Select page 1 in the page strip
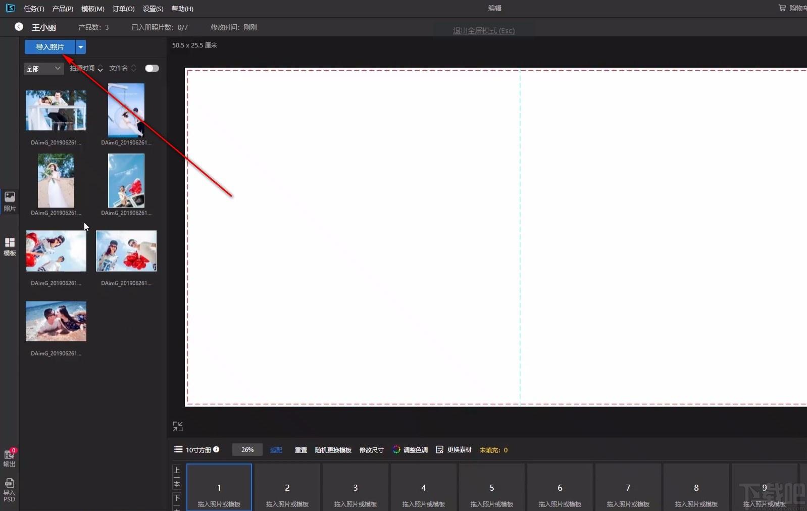Screen dimensions: 807x511 coord(219,488)
